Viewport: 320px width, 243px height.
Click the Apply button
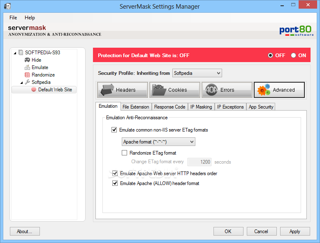point(295,231)
